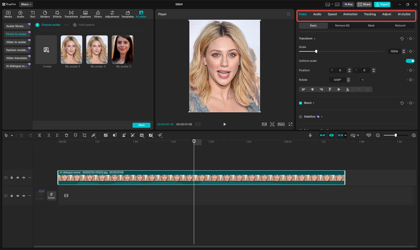Enable the Stabilize checkbox
The image size is (420, 250).
(300, 117)
